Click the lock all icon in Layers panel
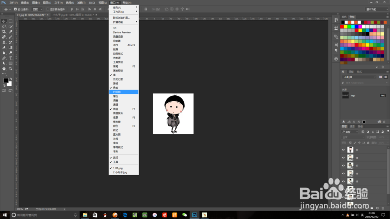This screenshot has height=219, width=390. (368, 143)
